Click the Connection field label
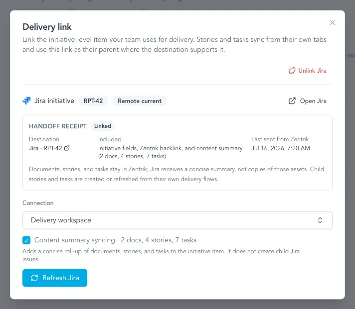The height and width of the screenshot is (309, 355). [38, 203]
